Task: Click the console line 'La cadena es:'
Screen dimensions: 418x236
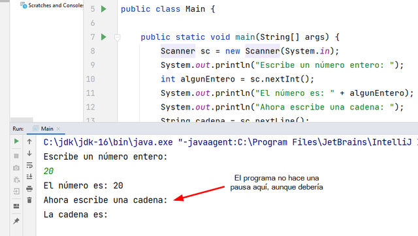Action: 76,214
